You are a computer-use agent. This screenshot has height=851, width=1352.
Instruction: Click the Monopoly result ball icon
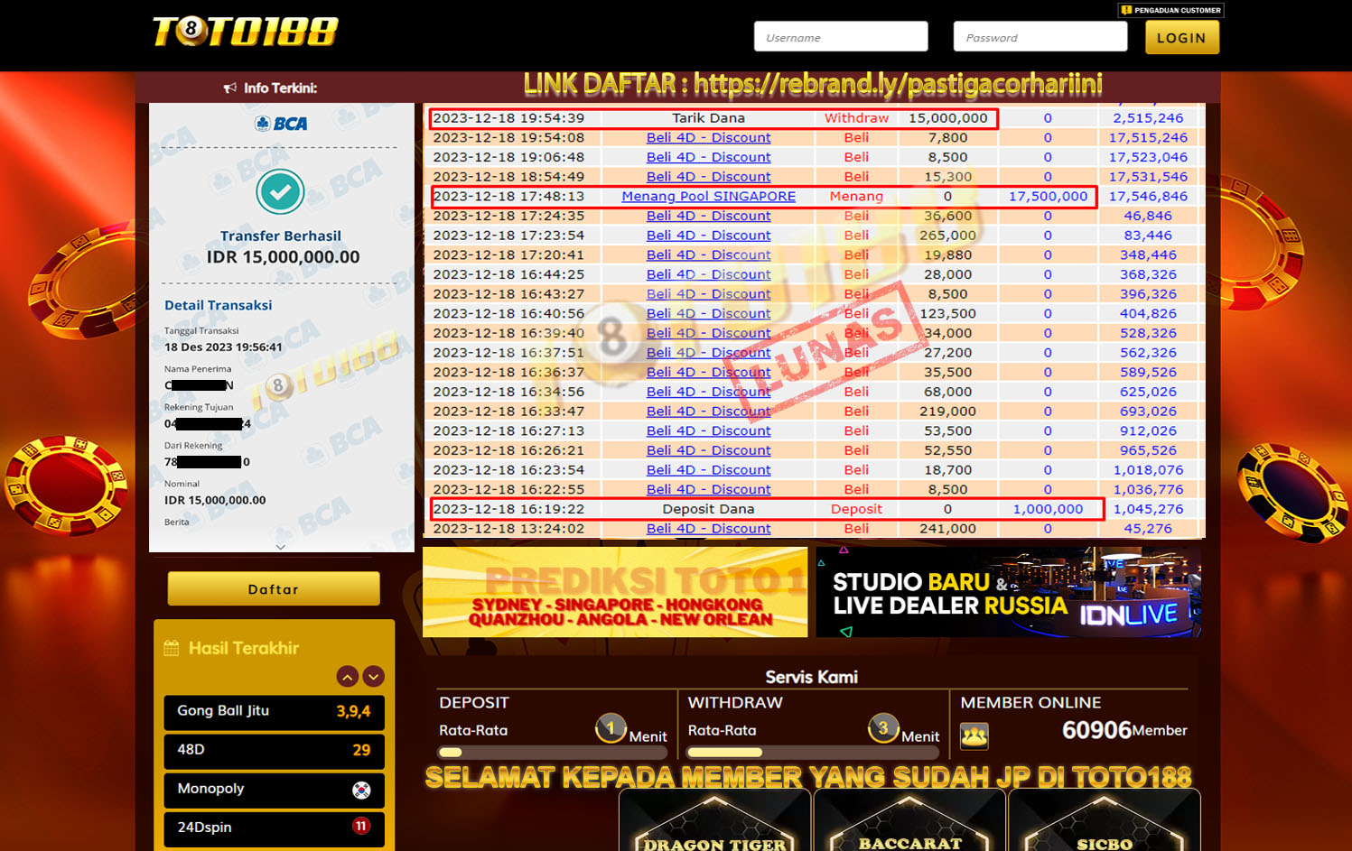coord(361,790)
